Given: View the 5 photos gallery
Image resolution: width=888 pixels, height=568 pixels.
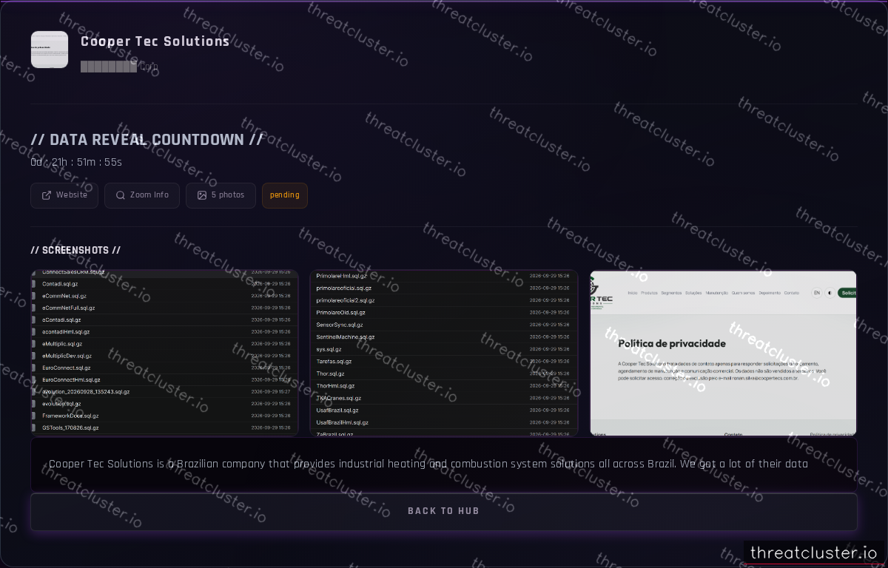Looking at the screenshot, I should coord(221,195).
